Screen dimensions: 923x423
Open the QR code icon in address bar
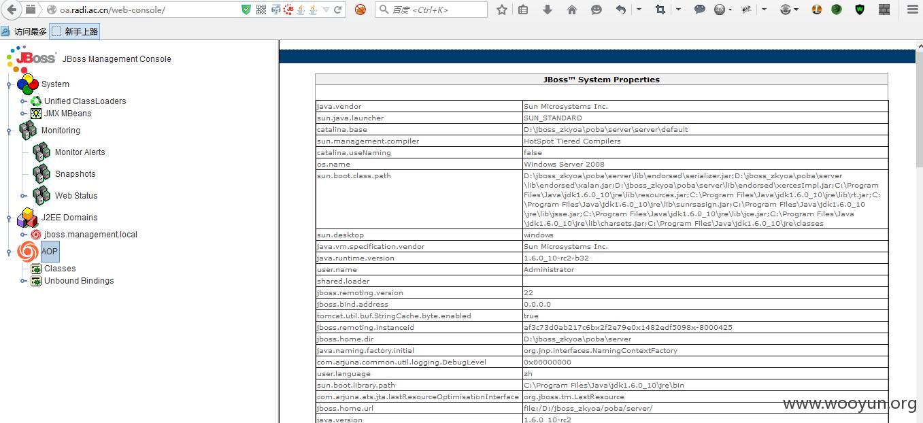261,10
